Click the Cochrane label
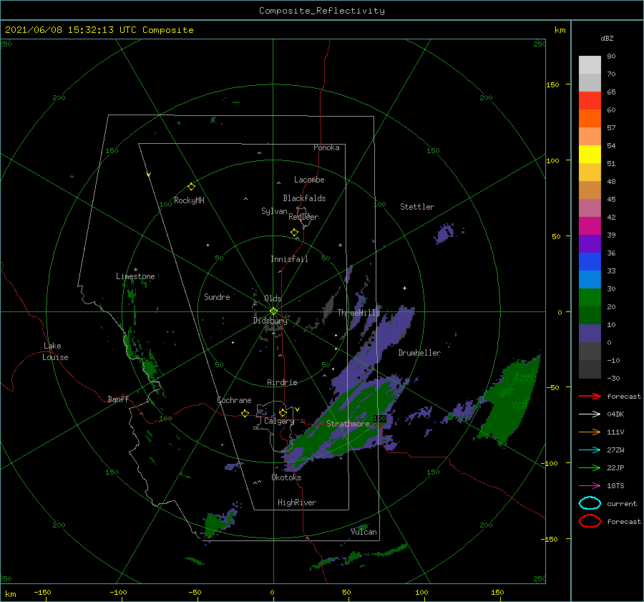644x602 pixels. [x=234, y=400]
